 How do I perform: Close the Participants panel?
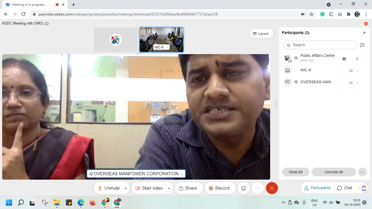[x=364, y=33]
